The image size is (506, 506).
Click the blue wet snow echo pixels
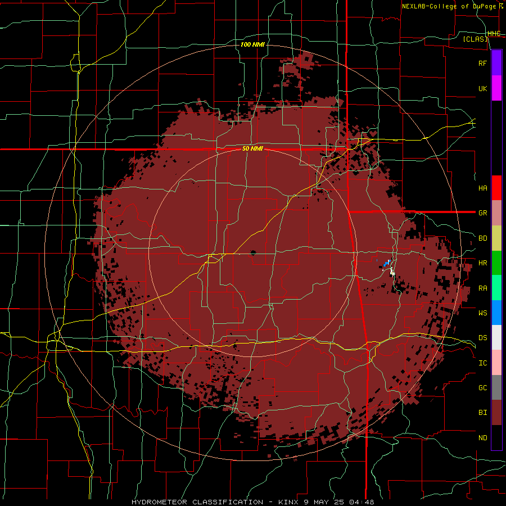click(387, 264)
